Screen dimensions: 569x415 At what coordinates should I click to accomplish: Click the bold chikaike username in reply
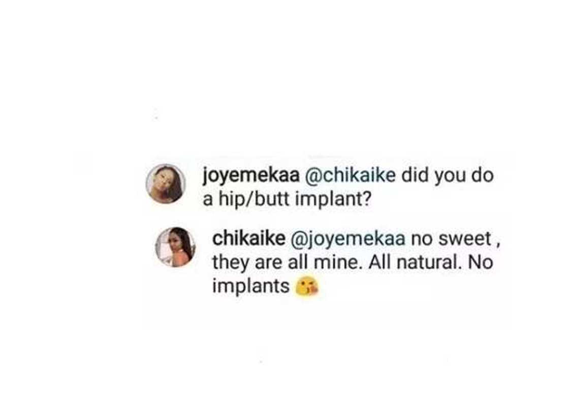[x=248, y=239]
